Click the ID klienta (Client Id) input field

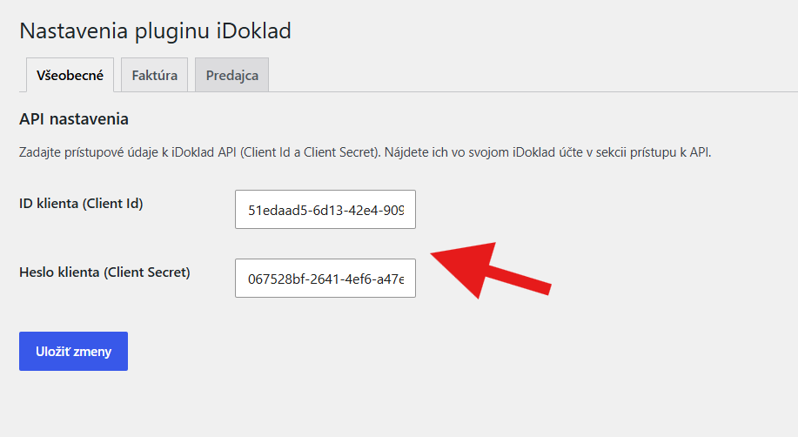pos(325,209)
